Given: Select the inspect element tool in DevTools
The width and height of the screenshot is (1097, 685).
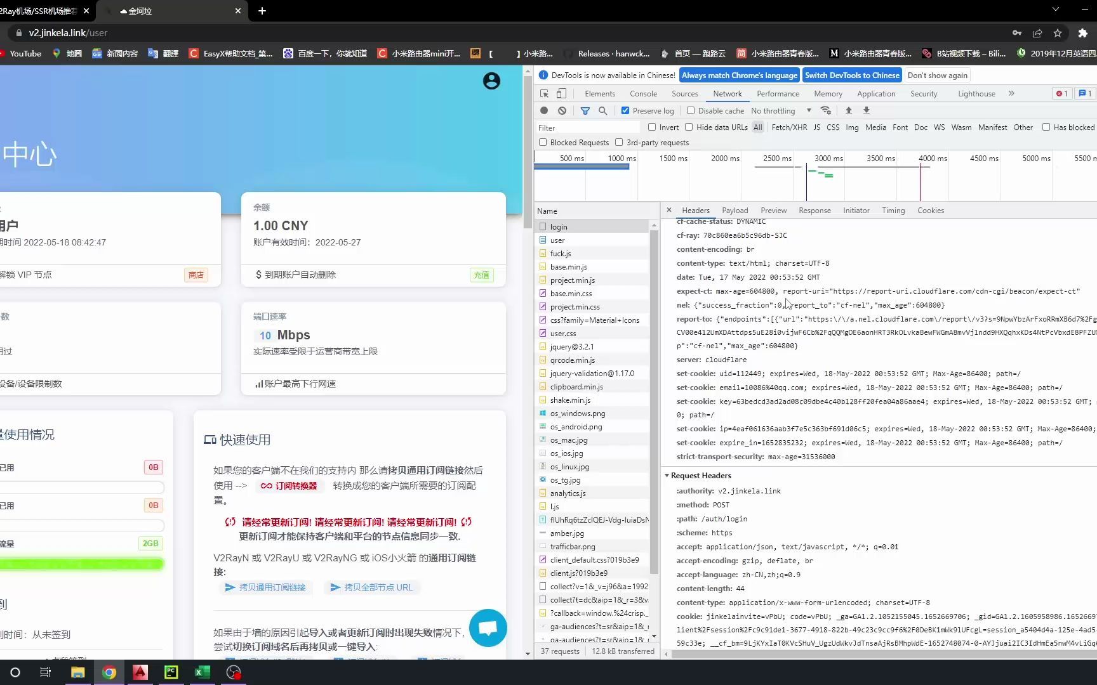Looking at the screenshot, I should [544, 93].
